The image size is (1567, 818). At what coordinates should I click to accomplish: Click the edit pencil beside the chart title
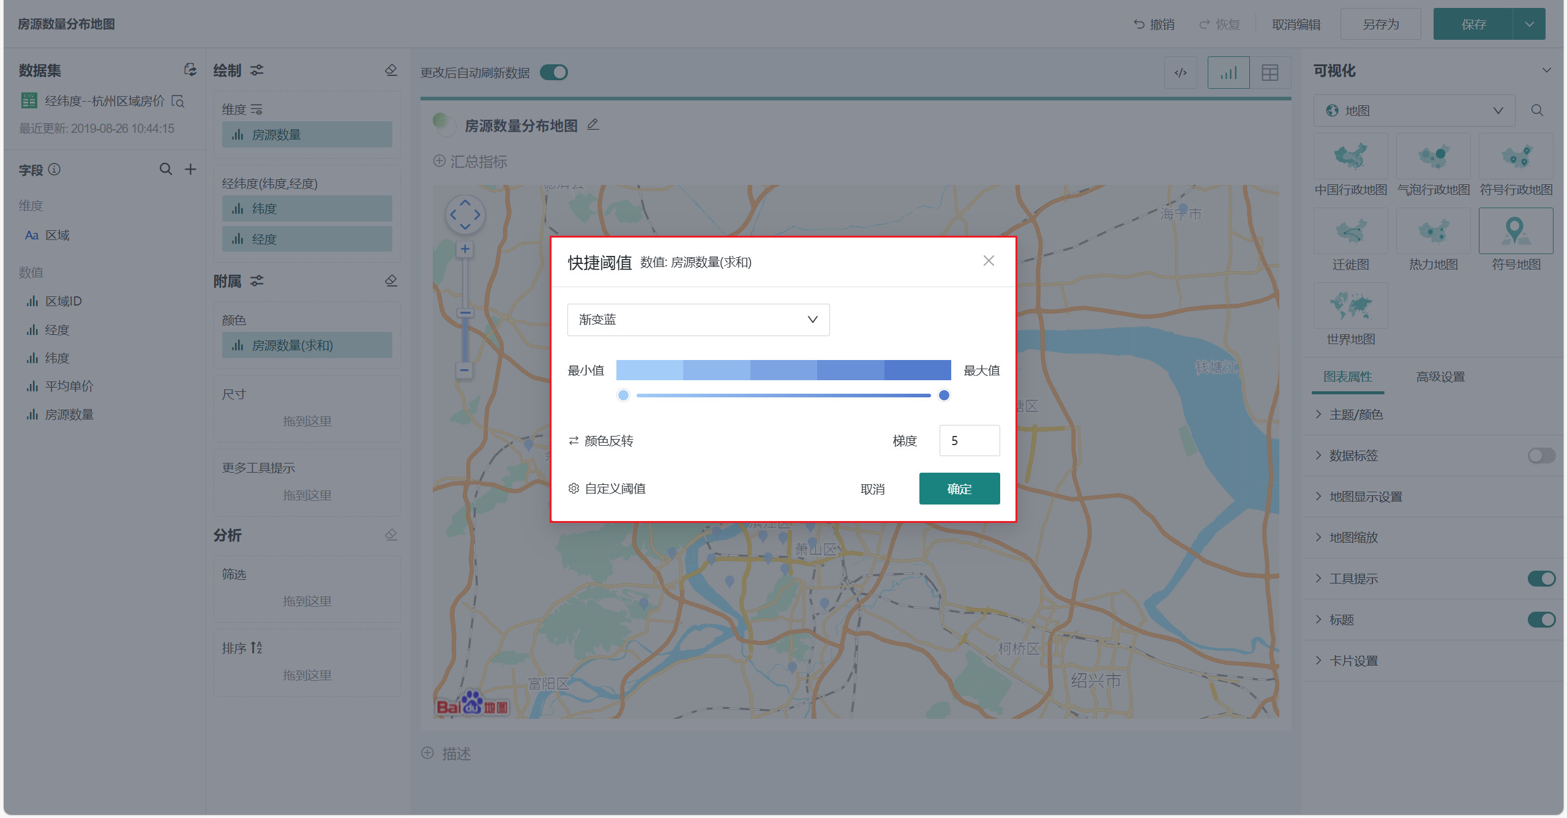pos(593,125)
